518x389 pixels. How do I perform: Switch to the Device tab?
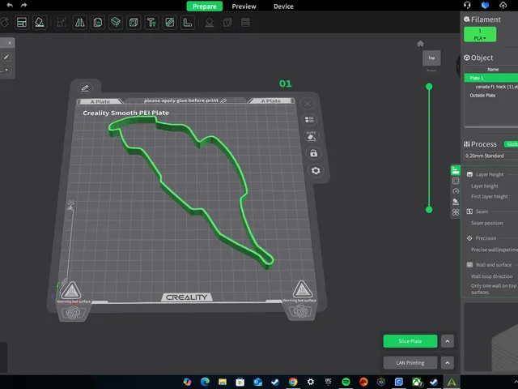pos(283,6)
